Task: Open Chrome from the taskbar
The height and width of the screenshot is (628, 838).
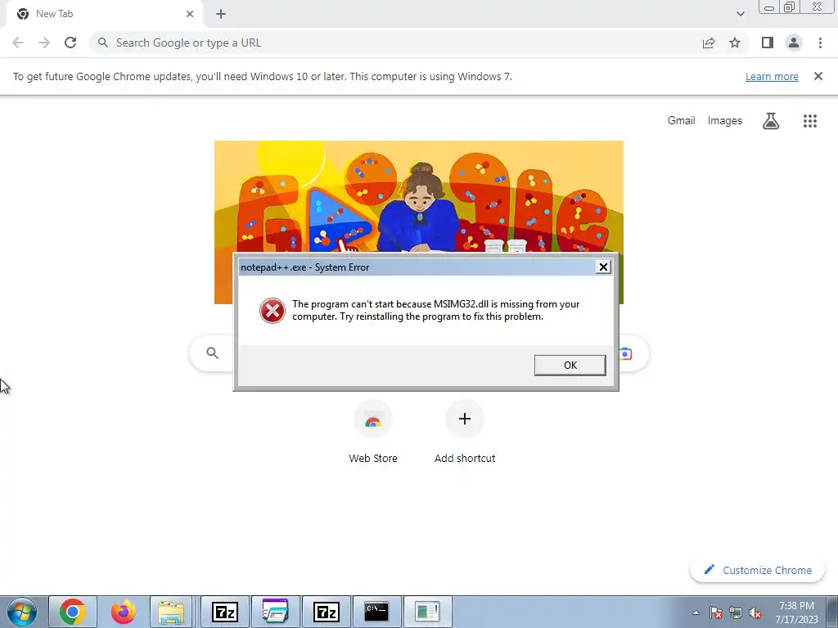Action: 73,612
